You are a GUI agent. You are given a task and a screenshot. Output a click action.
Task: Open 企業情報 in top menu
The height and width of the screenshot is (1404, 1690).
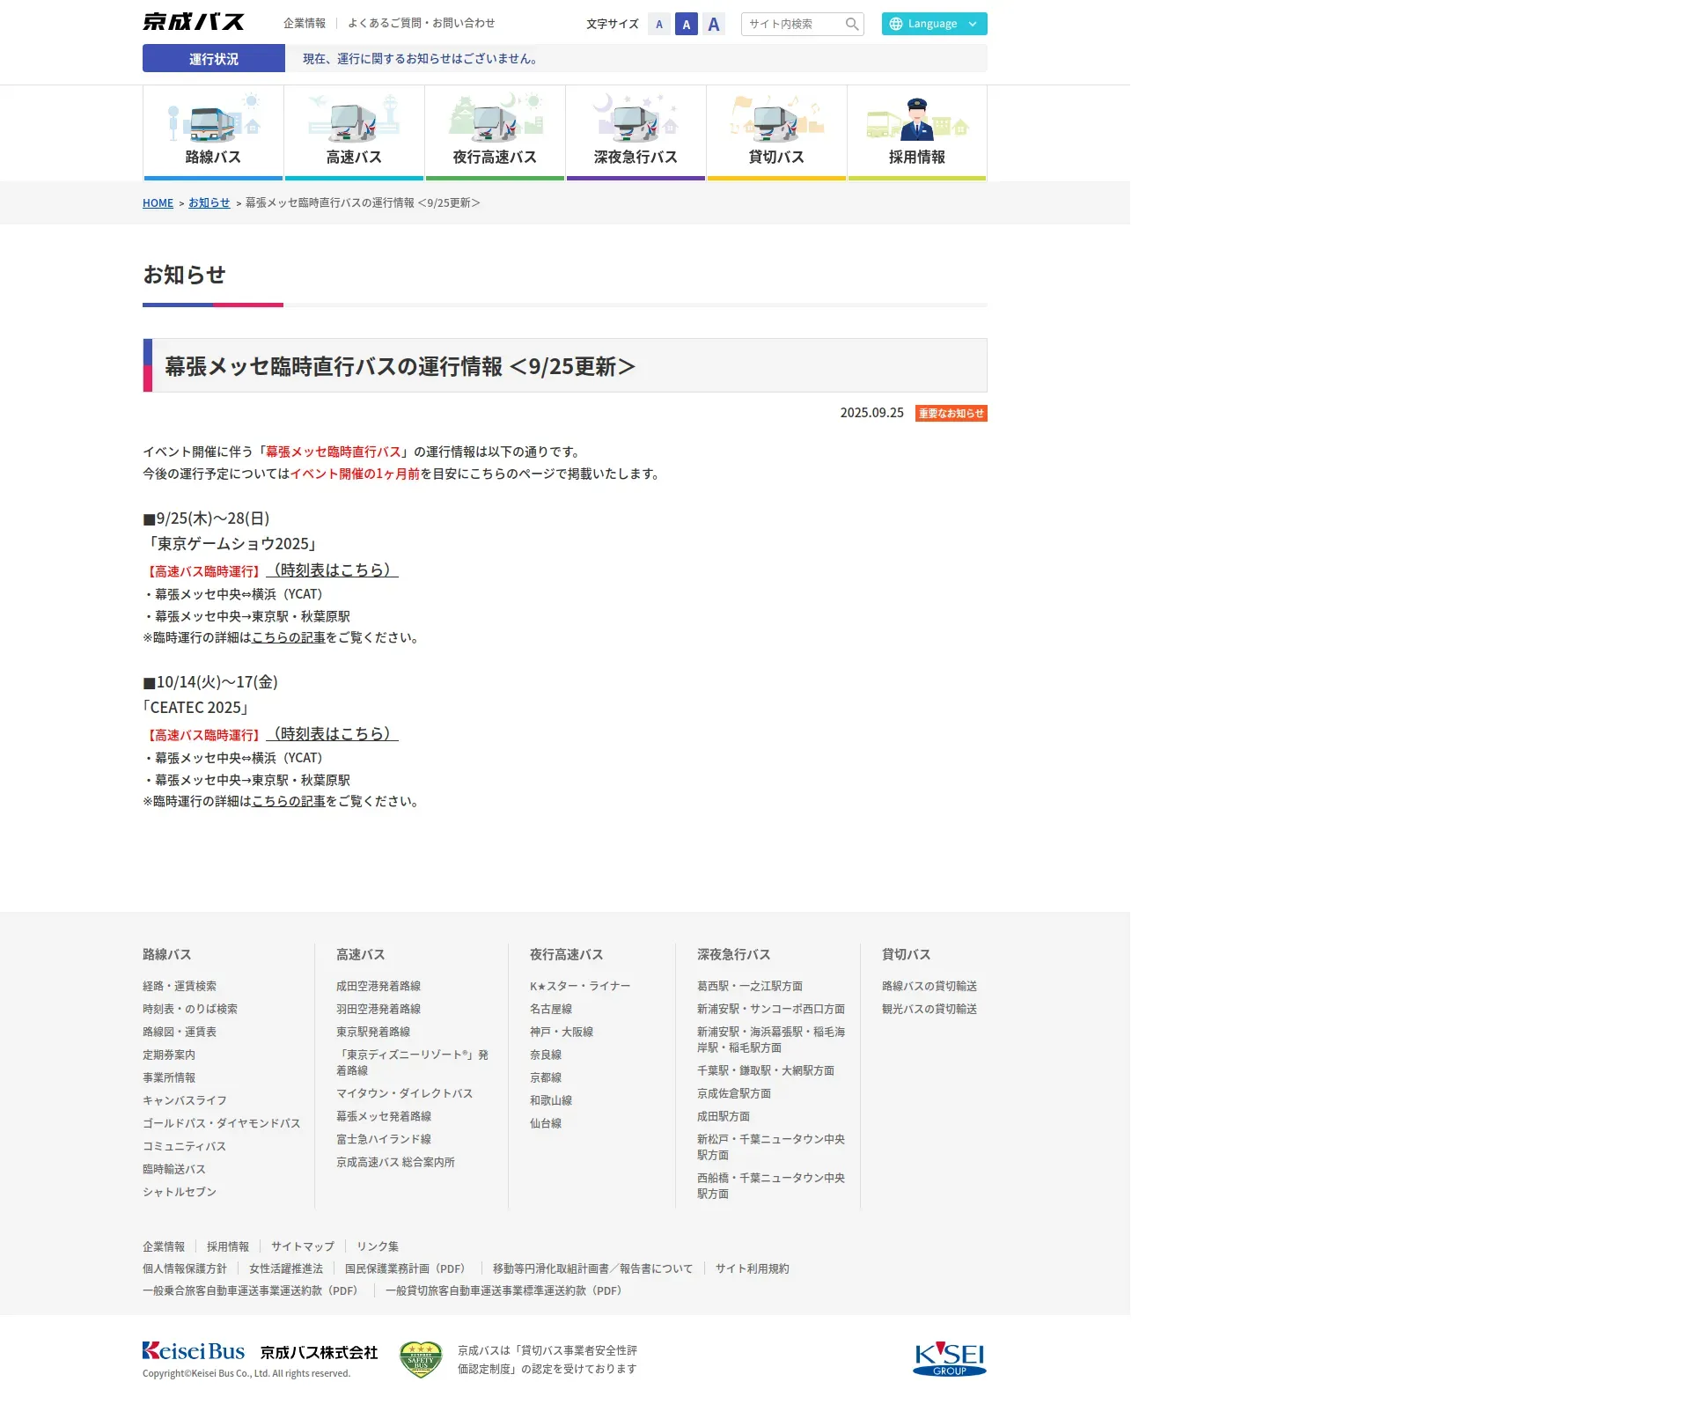tap(305, 23)
